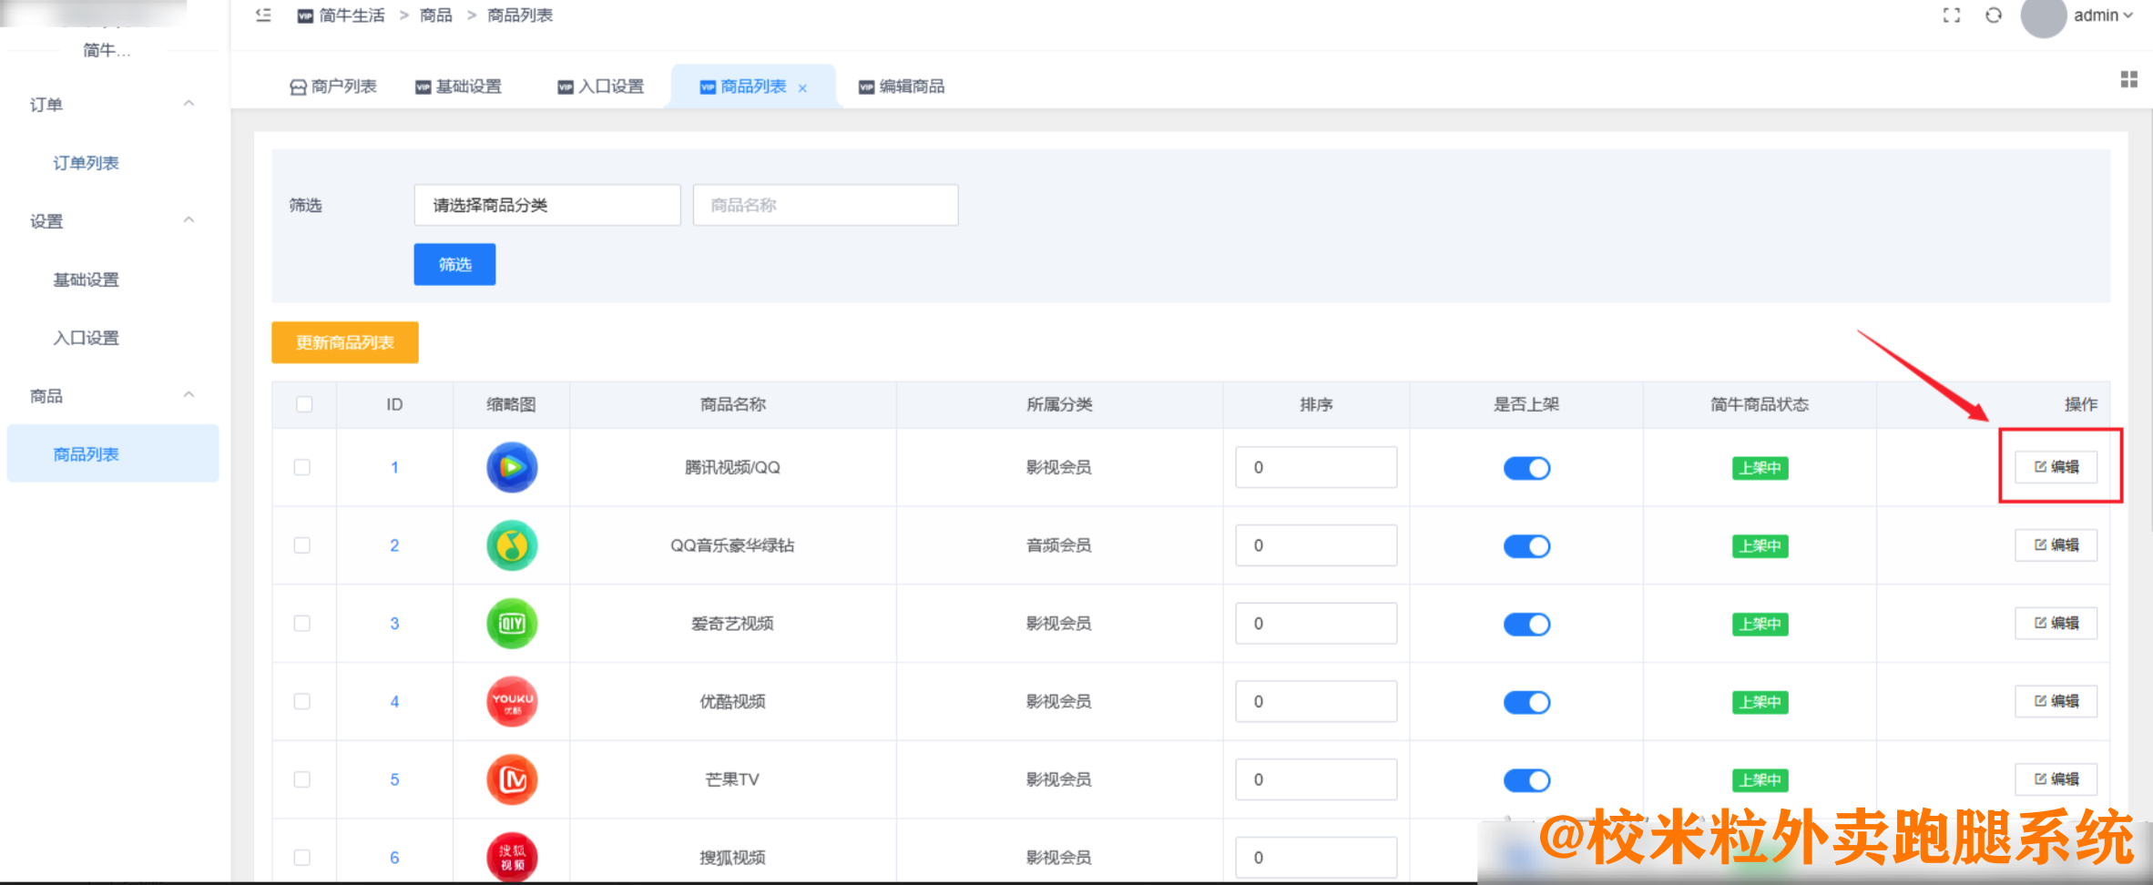Disable the 是否上架 toggle for 腾讯视频/QQ
2153x885 pixels.
[1526, 467]
